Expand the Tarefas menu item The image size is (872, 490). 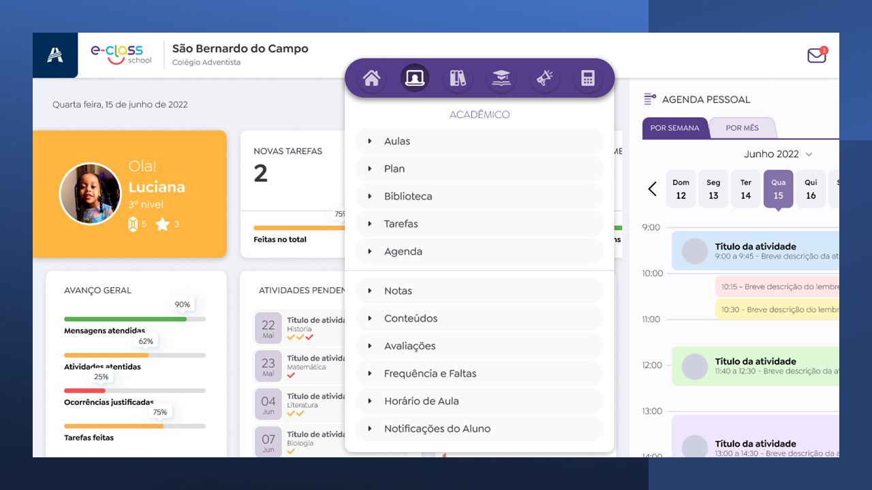(x=480, y=224)
